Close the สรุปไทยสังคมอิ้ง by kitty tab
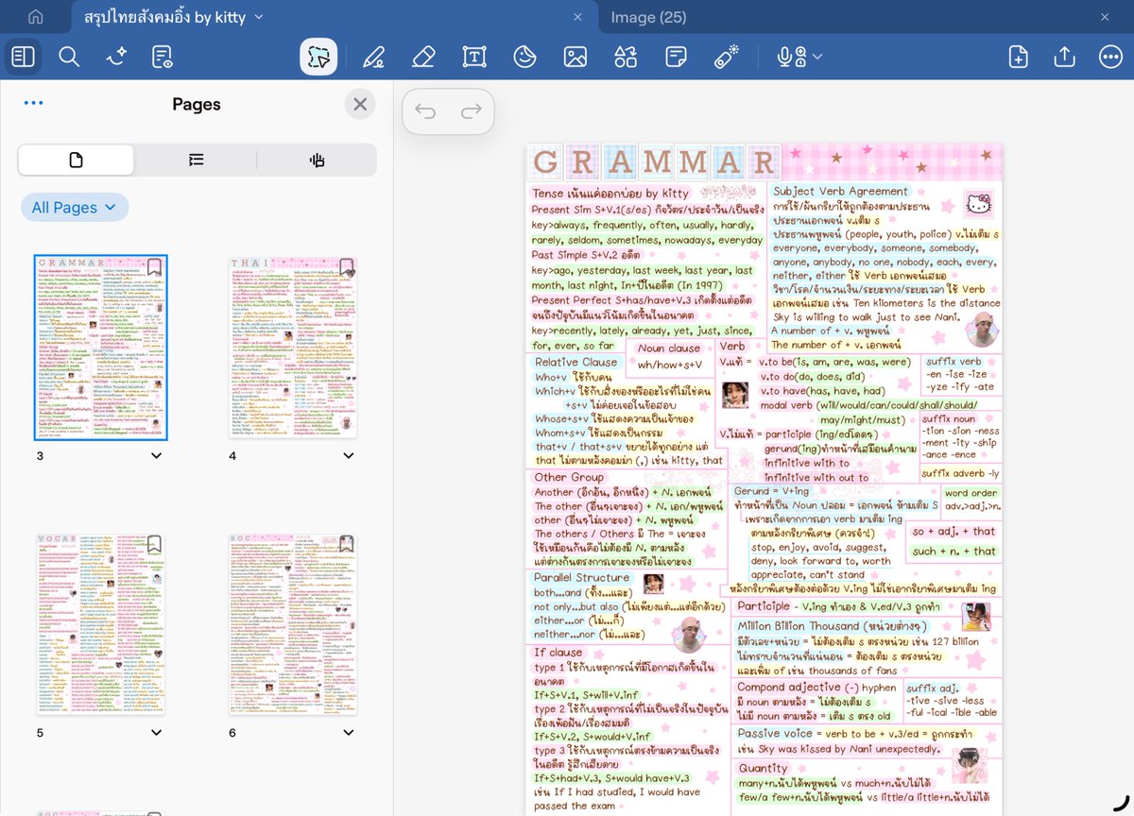The width and height of the screenshot is (1134, 816). [x=577, y=17]
